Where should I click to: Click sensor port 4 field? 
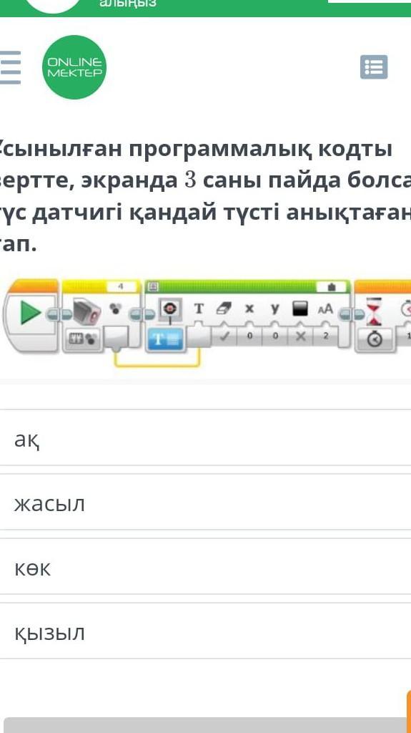tap(122, 286)
